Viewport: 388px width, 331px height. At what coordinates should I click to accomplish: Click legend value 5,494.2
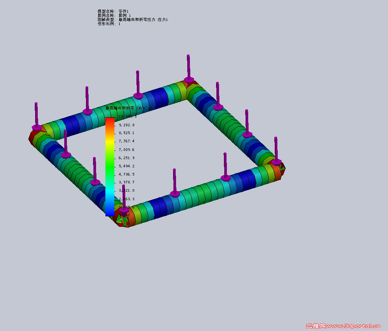tap(126, 166)
